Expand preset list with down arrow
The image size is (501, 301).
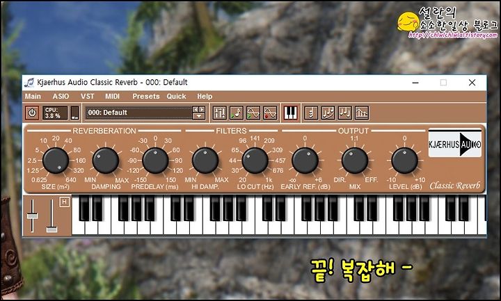click(199, 116)
